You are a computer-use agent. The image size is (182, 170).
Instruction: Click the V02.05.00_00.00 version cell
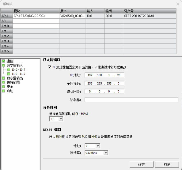72,16
